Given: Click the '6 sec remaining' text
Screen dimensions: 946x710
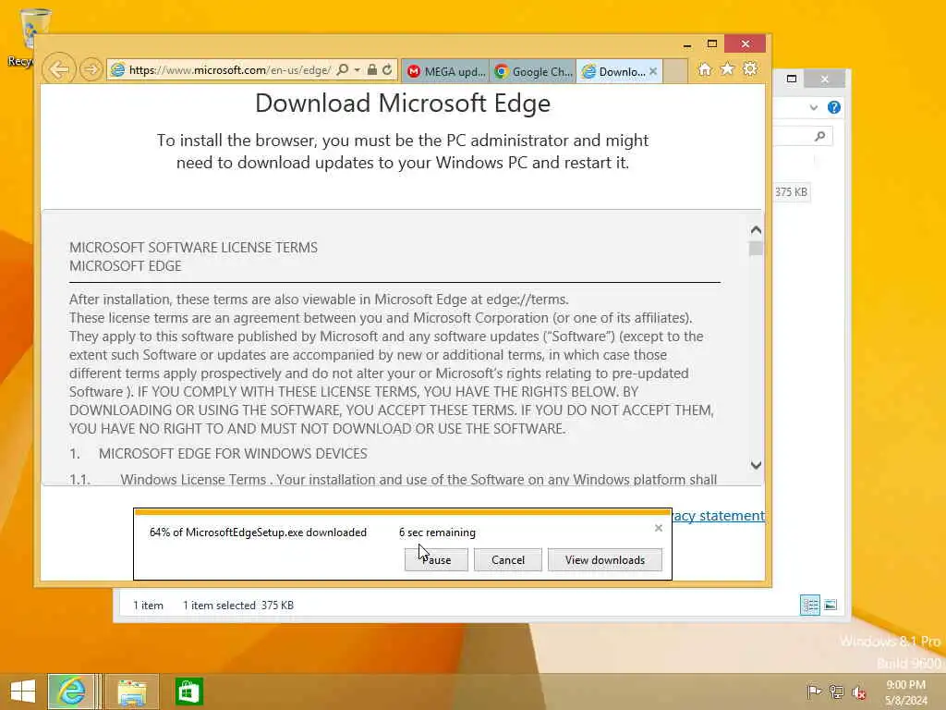Looking at the screenshot, I should point(437,532).
